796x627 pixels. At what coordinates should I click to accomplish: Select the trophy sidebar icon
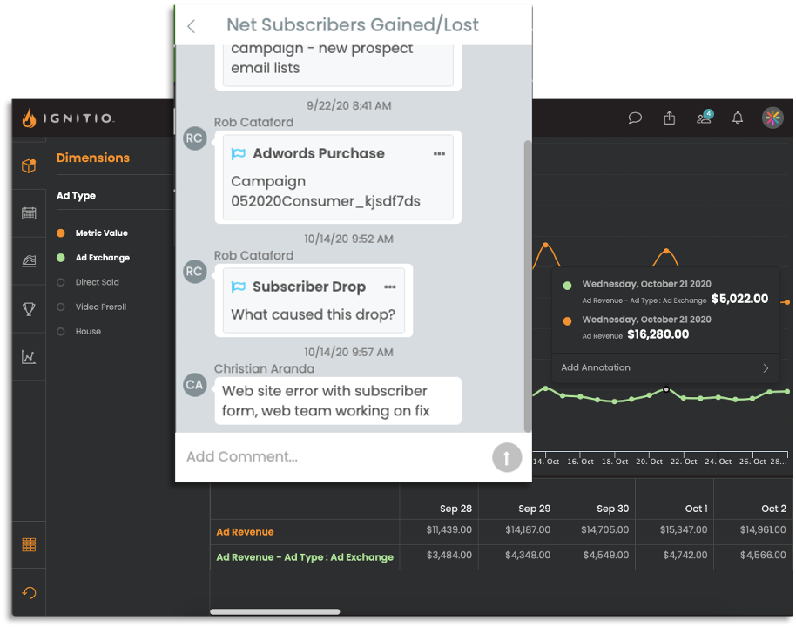29,308
